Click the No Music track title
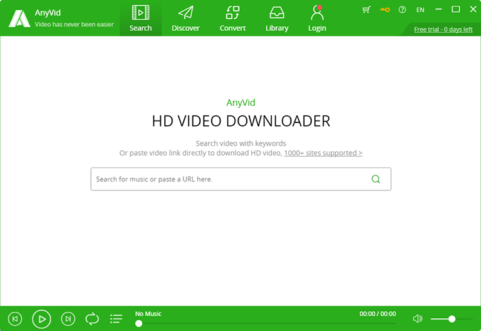This screenshot has width=481, height=331. [x=148, y=314]
